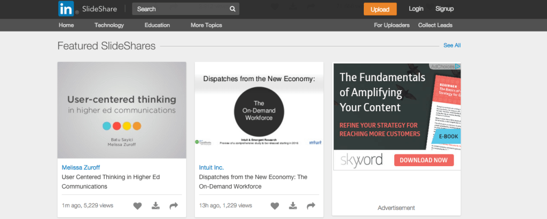Screen dimensions: 547x219
Task: Click the LinkedIn logo icon
Action: [x=66, y=9]
